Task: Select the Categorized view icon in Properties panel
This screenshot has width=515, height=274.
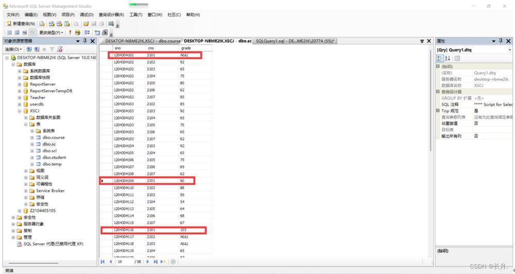Action: point(440,58)
